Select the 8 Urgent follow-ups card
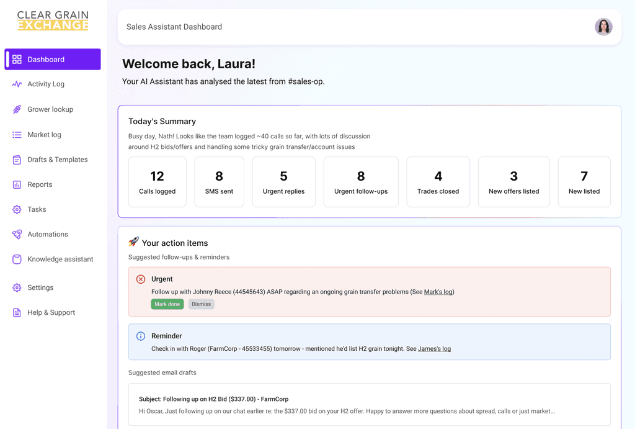 (x=361, y=182)
